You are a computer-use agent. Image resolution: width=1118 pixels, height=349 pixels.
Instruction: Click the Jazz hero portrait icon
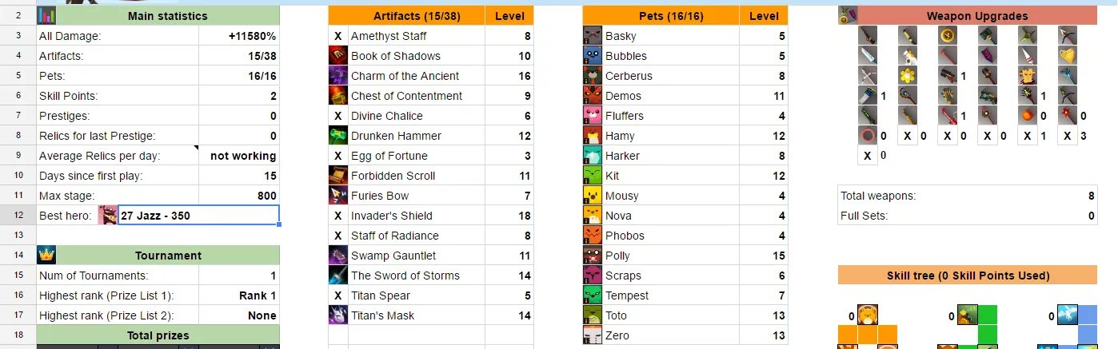pyautogui.click(x=108, y=215)
